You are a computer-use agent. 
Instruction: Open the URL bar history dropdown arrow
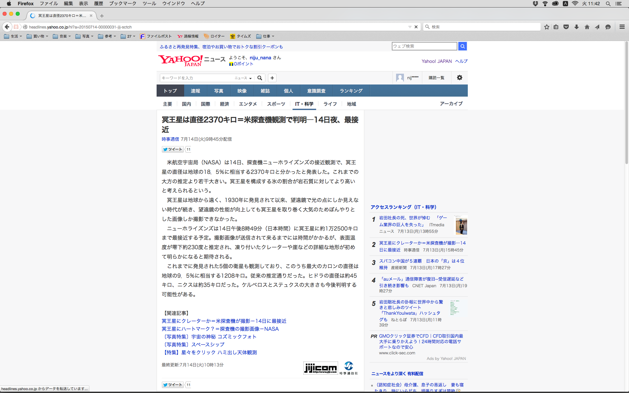pos(410,27)
